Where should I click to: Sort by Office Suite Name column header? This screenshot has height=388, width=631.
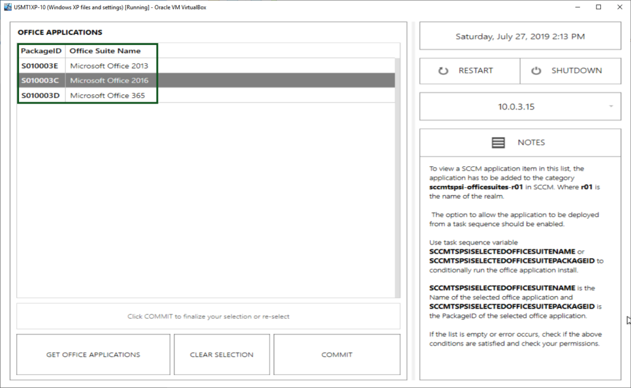coord(105,51)
